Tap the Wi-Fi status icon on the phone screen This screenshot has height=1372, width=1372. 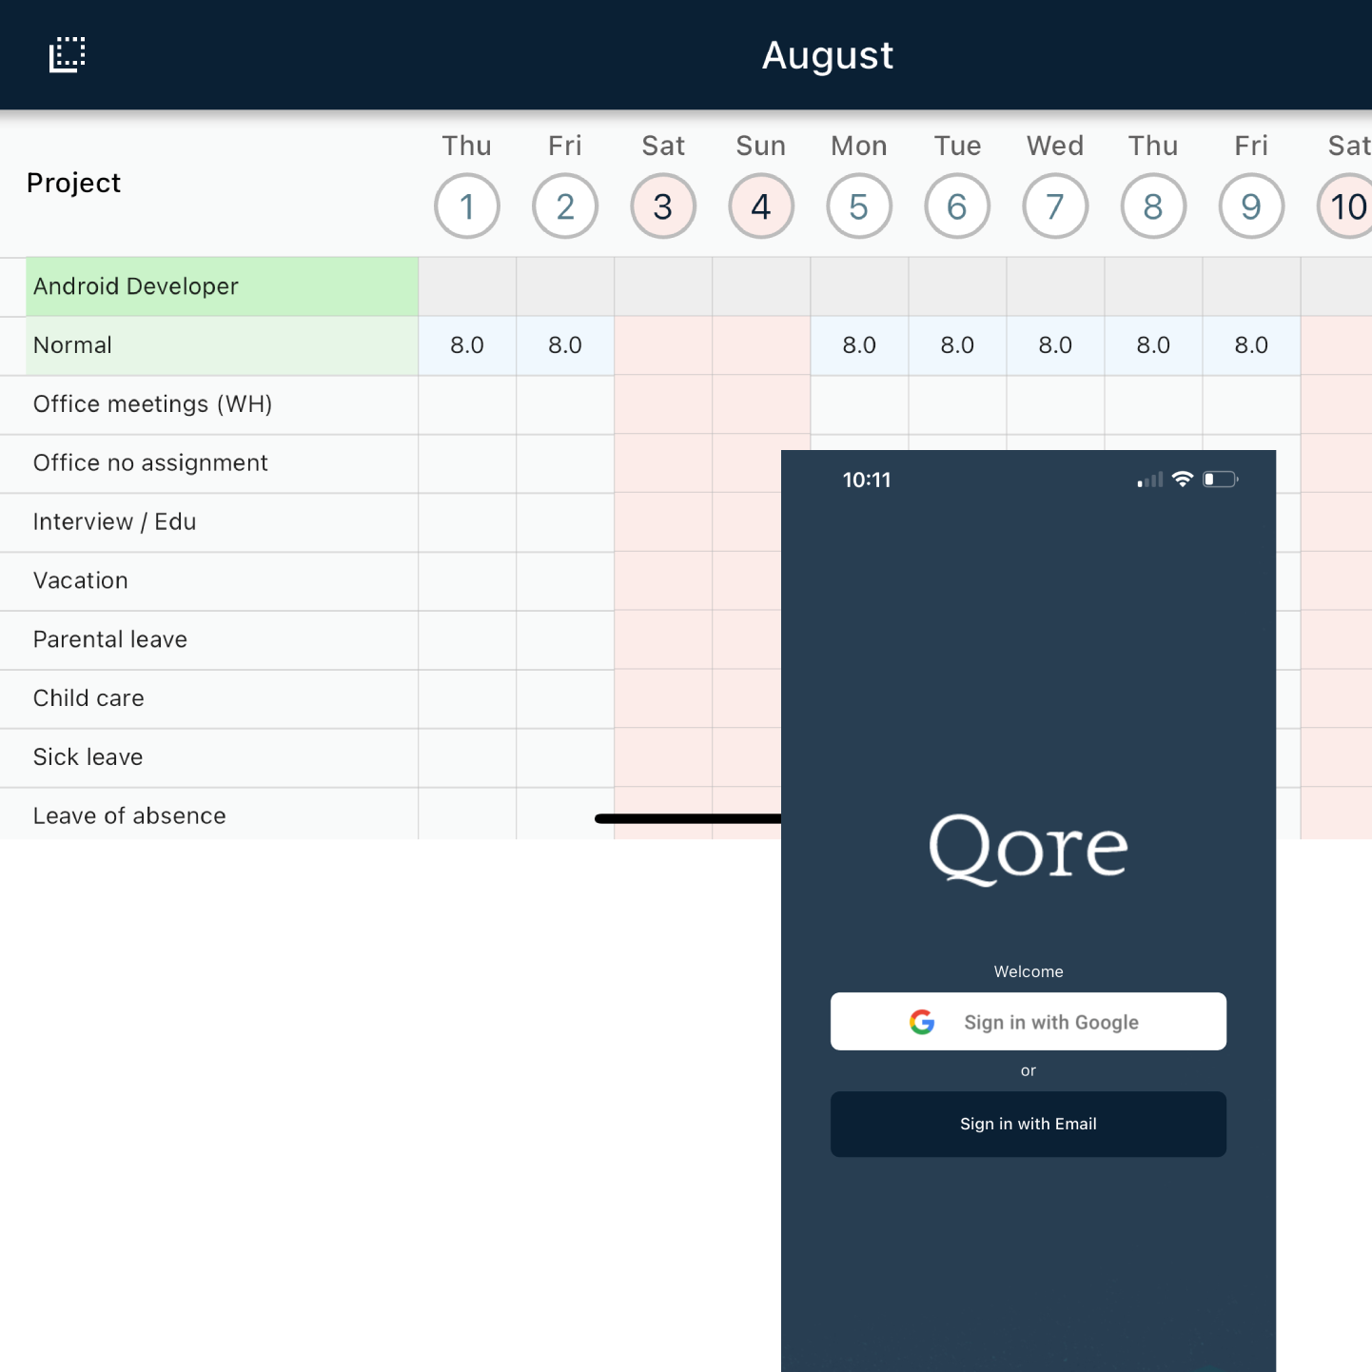click(1183, 479)
